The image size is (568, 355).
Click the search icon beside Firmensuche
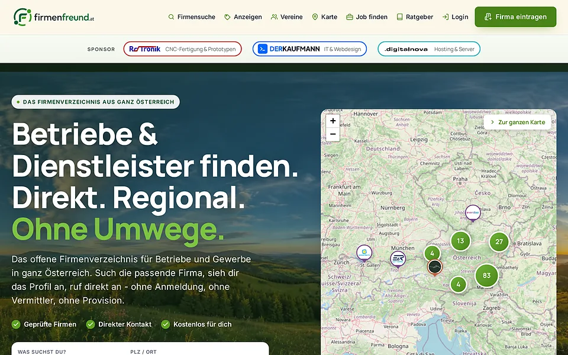[172, 17]
